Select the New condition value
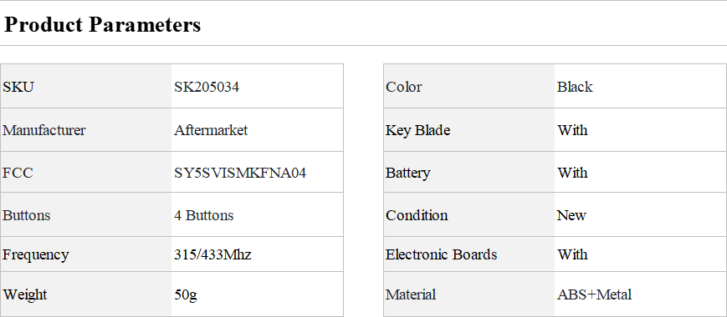The height and width of the screenshot is (317, 727). [x=571, y=215]
